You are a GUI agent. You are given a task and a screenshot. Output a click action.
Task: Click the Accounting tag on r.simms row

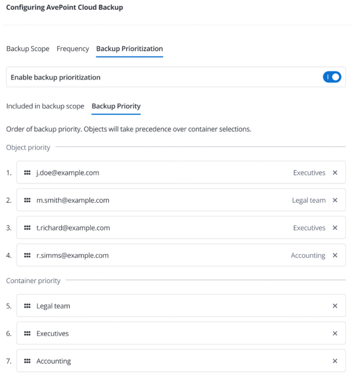click(308, 255)
